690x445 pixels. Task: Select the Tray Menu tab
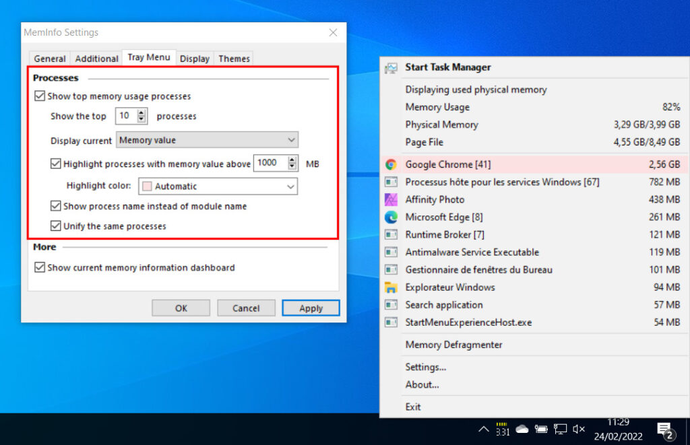tap(149, 57)
